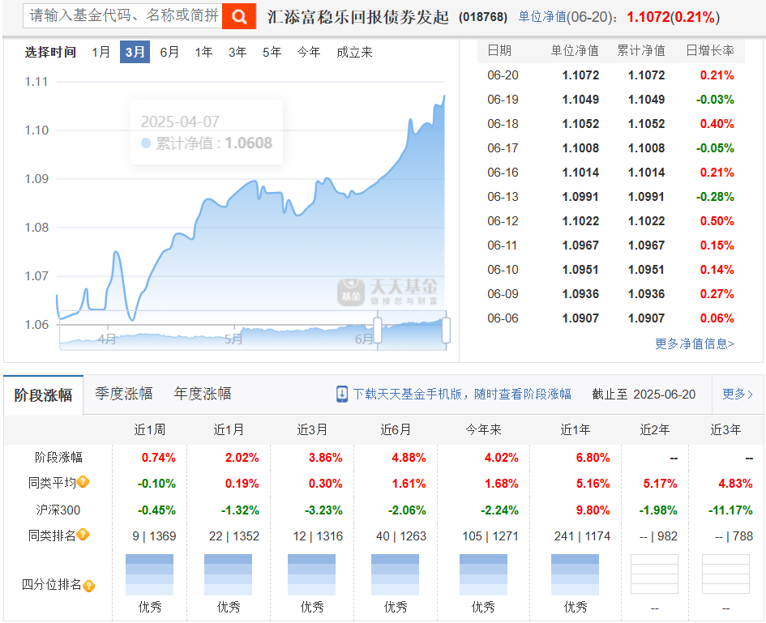Click the 日增长率 column header
Screen dimensions: 766x623
coord(710,50)
